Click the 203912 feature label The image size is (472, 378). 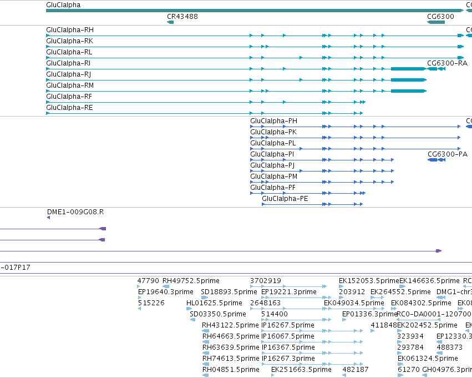click(x=352, y=292)
